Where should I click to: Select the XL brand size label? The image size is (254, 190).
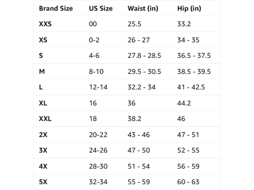click(x=43, y=103)
